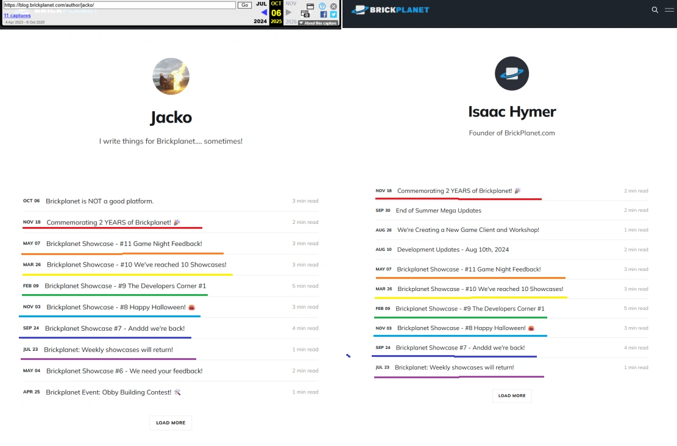This screenshot has height=446, width=677.
Task: Open 'Commemorating 2 YEARS' post on Jacko's page
Action: click(x=113, y=222)
